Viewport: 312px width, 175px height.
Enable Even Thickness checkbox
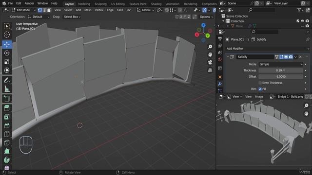tap(260, 83)
